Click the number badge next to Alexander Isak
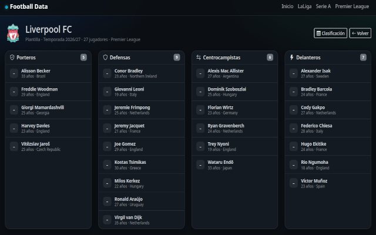Image resolution: width=376 pixels, height=235 pixels. pos(294,73)
